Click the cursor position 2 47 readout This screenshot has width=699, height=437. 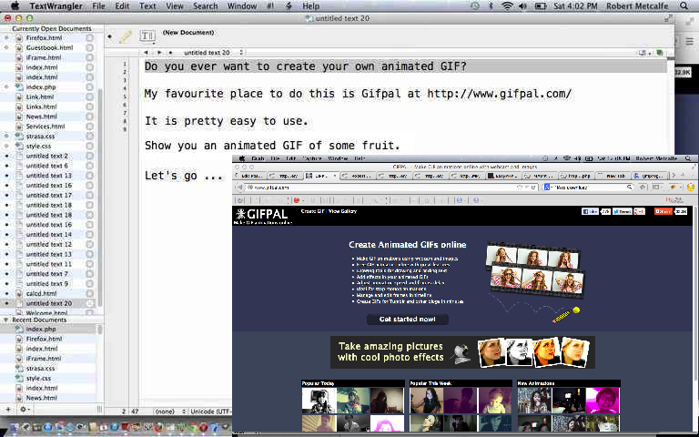[131, 412]
